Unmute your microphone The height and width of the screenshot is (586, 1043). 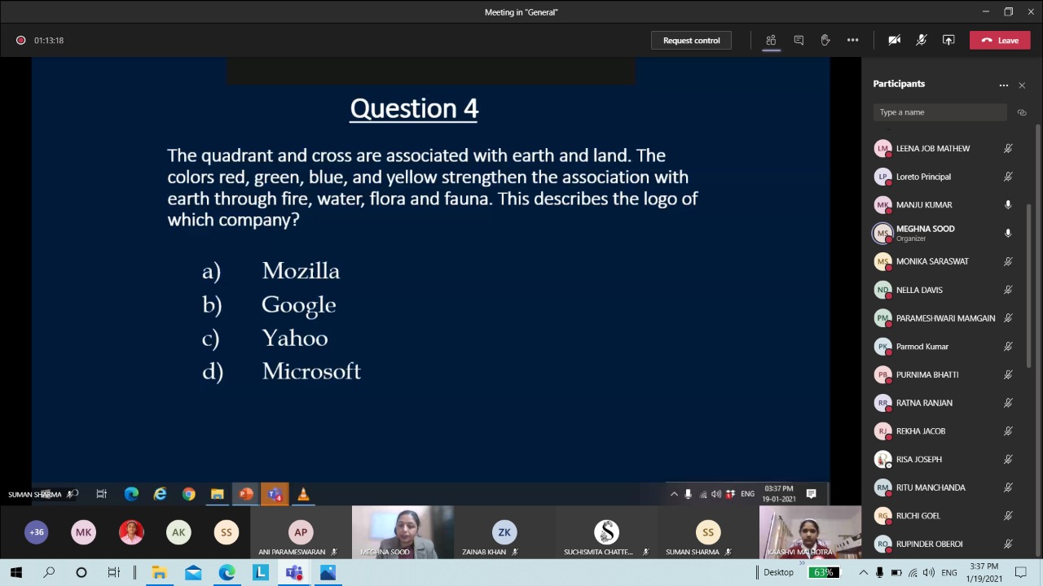(x=922, y=40)
